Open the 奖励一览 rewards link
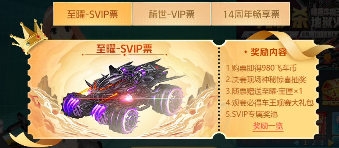The width and height of the screenshot is (339, 148). 268,126
